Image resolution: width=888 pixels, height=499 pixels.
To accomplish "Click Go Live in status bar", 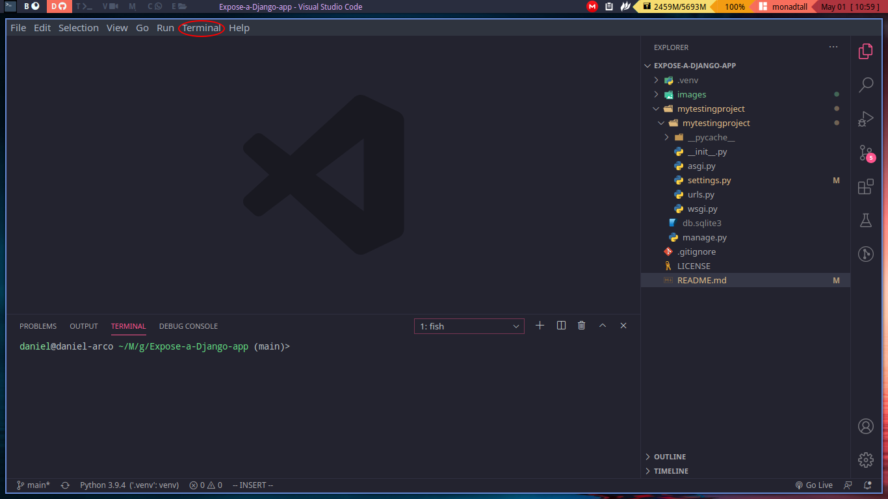I will pos(814,485).
